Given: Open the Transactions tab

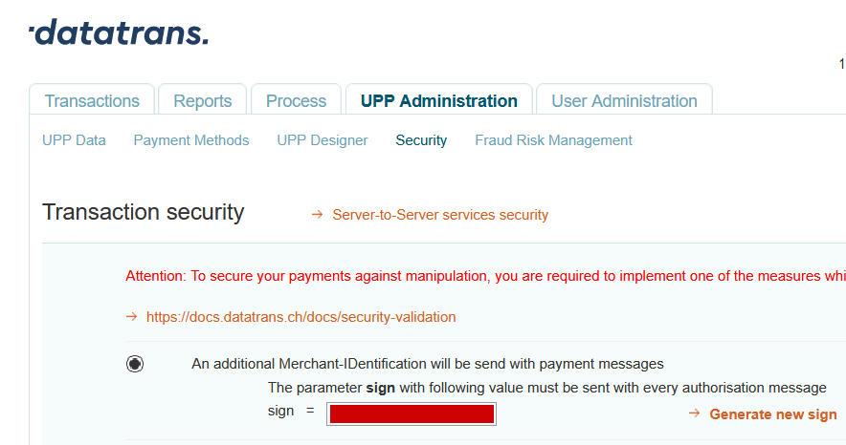Looking at the screenshot, I should pyautogui.click(x=92, y=100).
